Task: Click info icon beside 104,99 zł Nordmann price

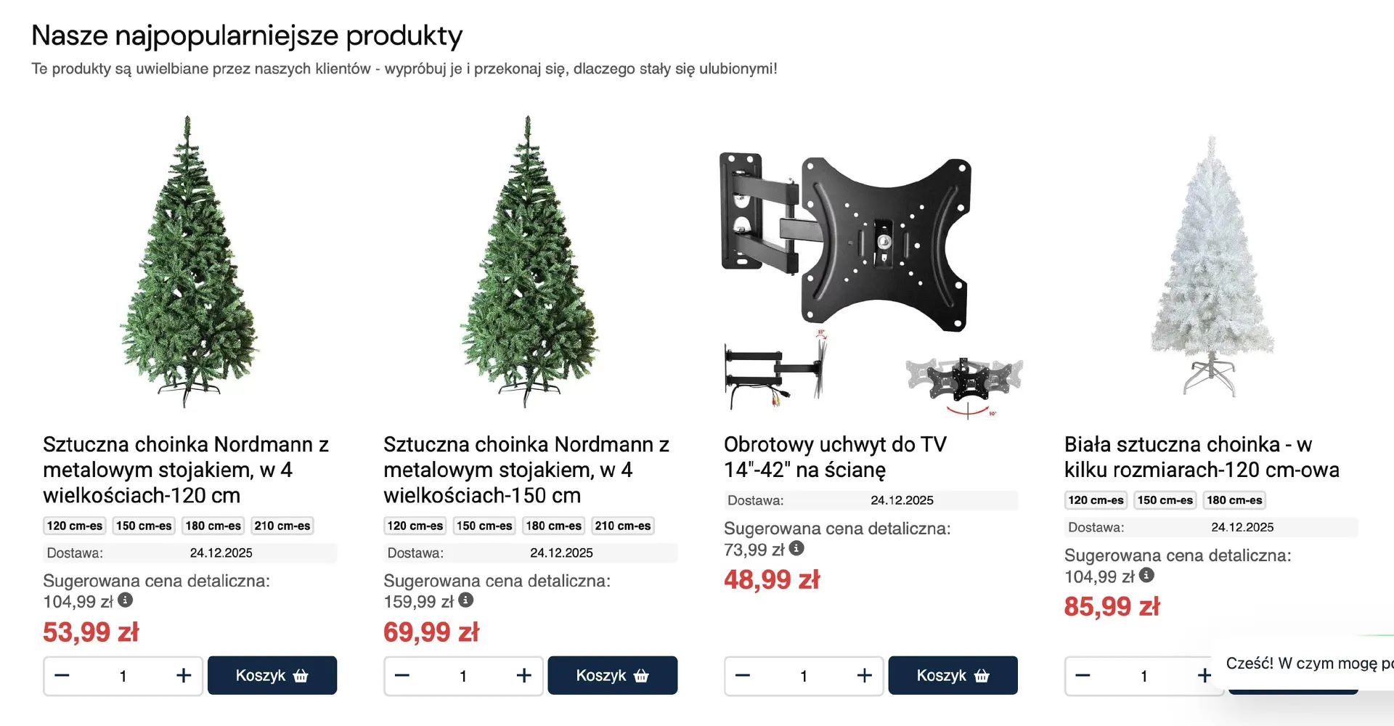Action: [x=126, y=600]
